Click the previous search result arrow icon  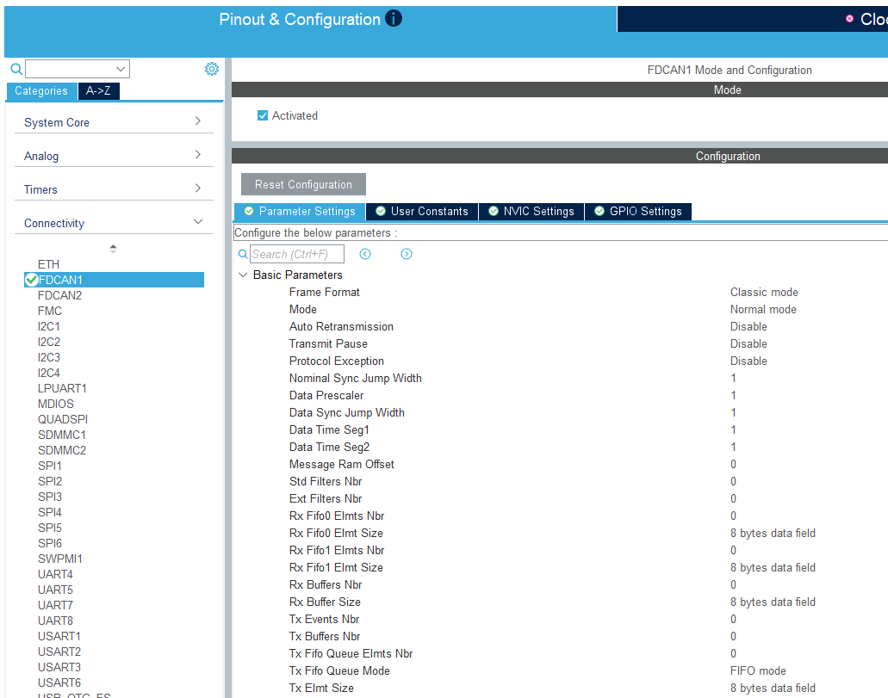click(365, 254)
